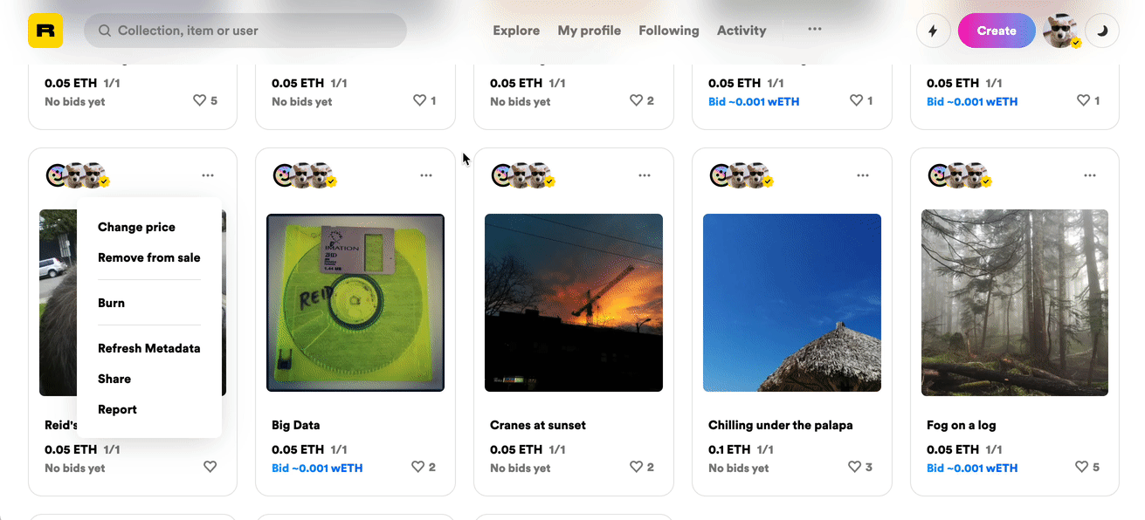This screenshot has width=1145, height=520.
Task: Open the Rarible home logo
Action: coord(45,31)
